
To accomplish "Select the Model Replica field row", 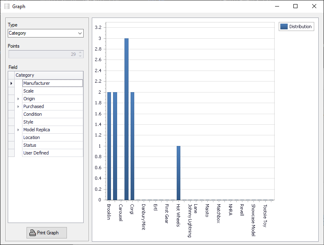I will 53,130.
